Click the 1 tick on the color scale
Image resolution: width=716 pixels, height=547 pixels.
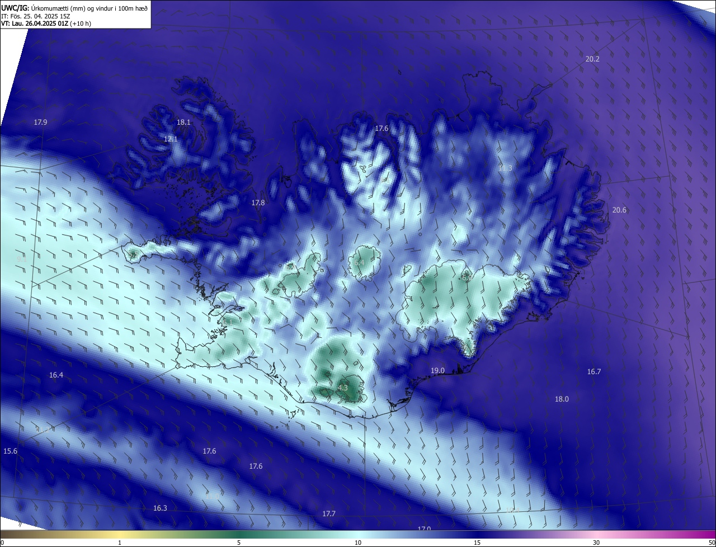120,543
